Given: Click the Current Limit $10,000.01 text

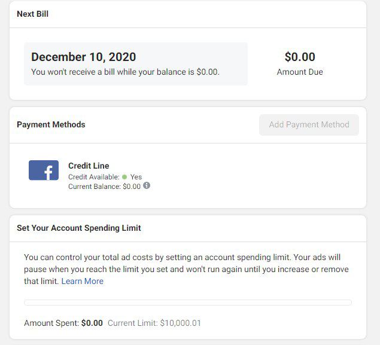Looking at the screenshot, I should (154, 323).
